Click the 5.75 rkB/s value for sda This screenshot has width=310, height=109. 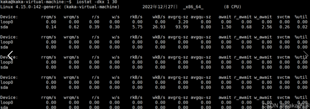point(137,27)
